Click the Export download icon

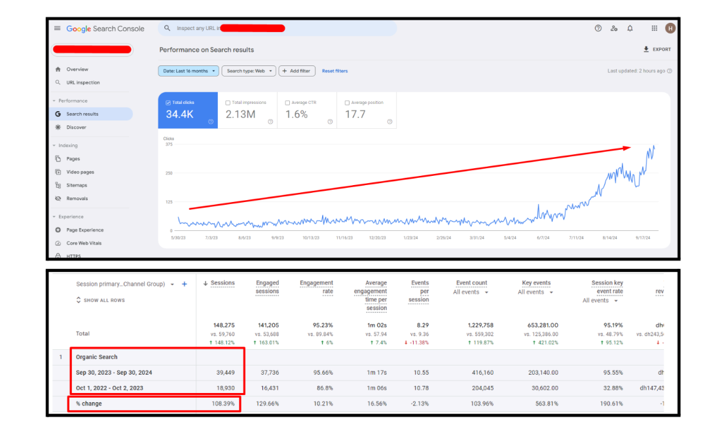coord(646,49)
